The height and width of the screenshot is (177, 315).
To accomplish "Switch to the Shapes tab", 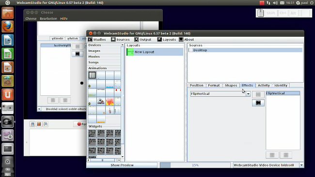I will coord(231,86).
